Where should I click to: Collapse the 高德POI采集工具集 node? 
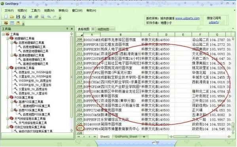click(x=12, y=102)
